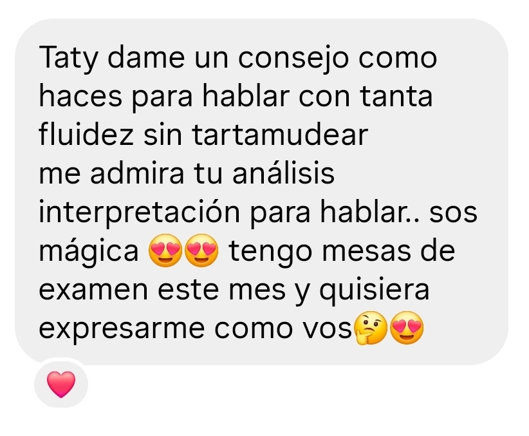Screen dimensions: 529x436
Task: Select the word "mesas" after the emojis
Action: (x=366, y=252)
